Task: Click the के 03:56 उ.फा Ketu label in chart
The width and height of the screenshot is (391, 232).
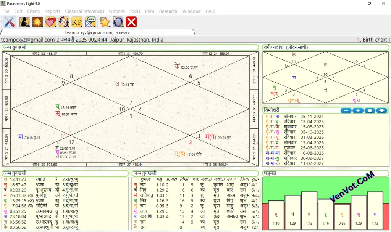Action: 186,66
